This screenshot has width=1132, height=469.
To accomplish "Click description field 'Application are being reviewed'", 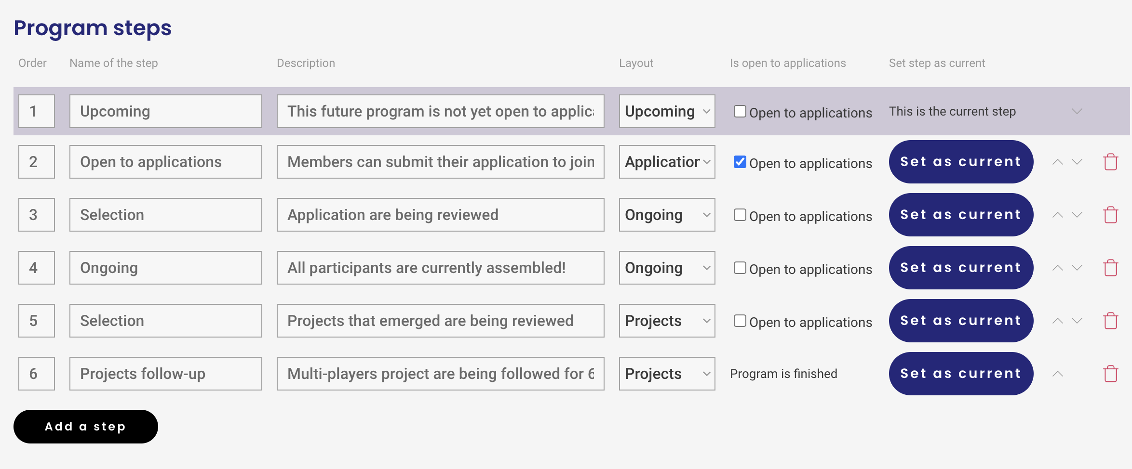I will [x=440, y=215].
